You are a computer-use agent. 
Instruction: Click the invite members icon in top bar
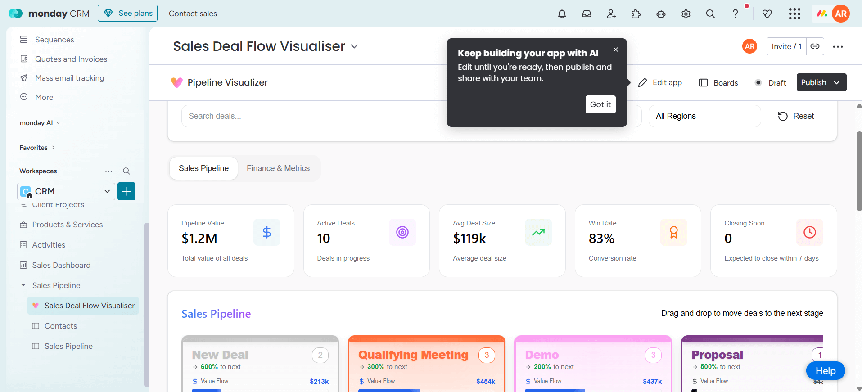611,14
